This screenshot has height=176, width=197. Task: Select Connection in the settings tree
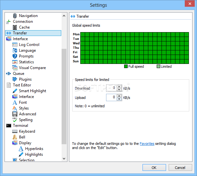tap(23, 22)
